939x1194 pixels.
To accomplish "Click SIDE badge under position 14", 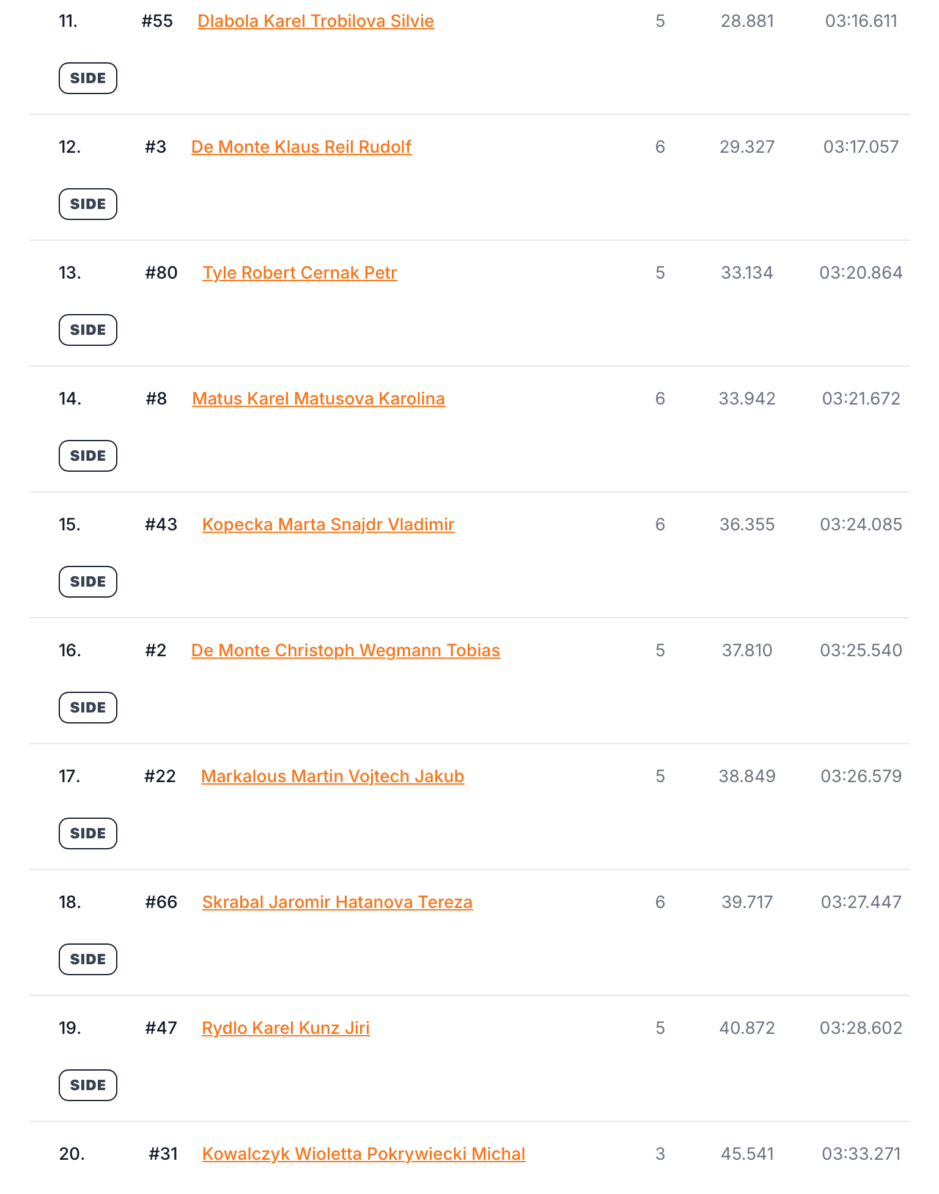I will (88, 456).
